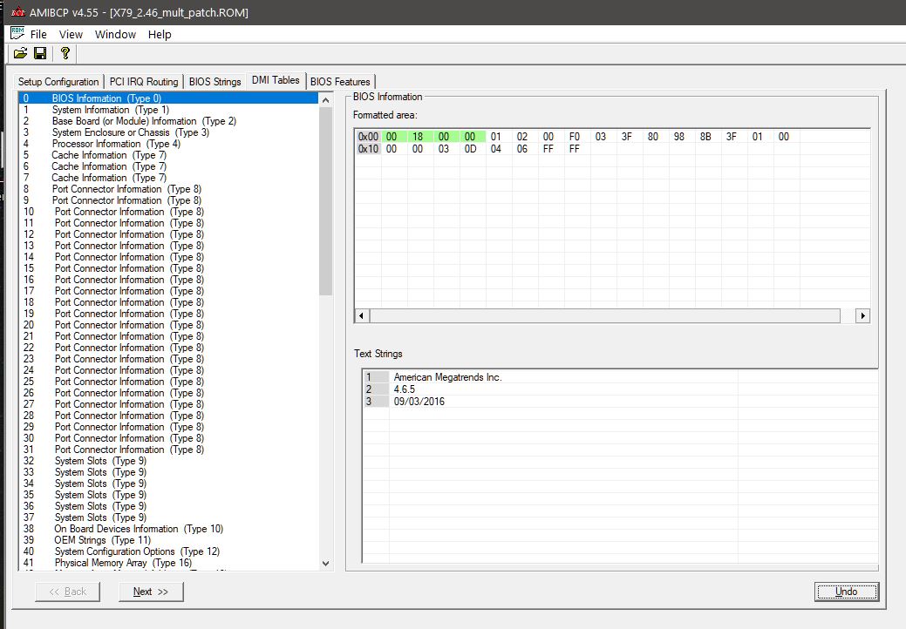Click the DMI list vertical scrollbar thumb
Screen dimensions: 906x629
[x=325, y=201]
